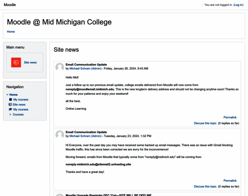This screenshot has width=248, height=196.
Task: Click the avatar of the January 23 post
Action: click(x=60, y=135)
